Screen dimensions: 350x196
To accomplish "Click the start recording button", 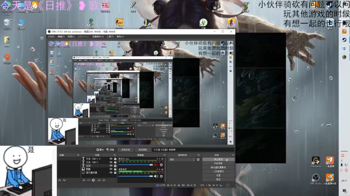I will pos(218,163).
